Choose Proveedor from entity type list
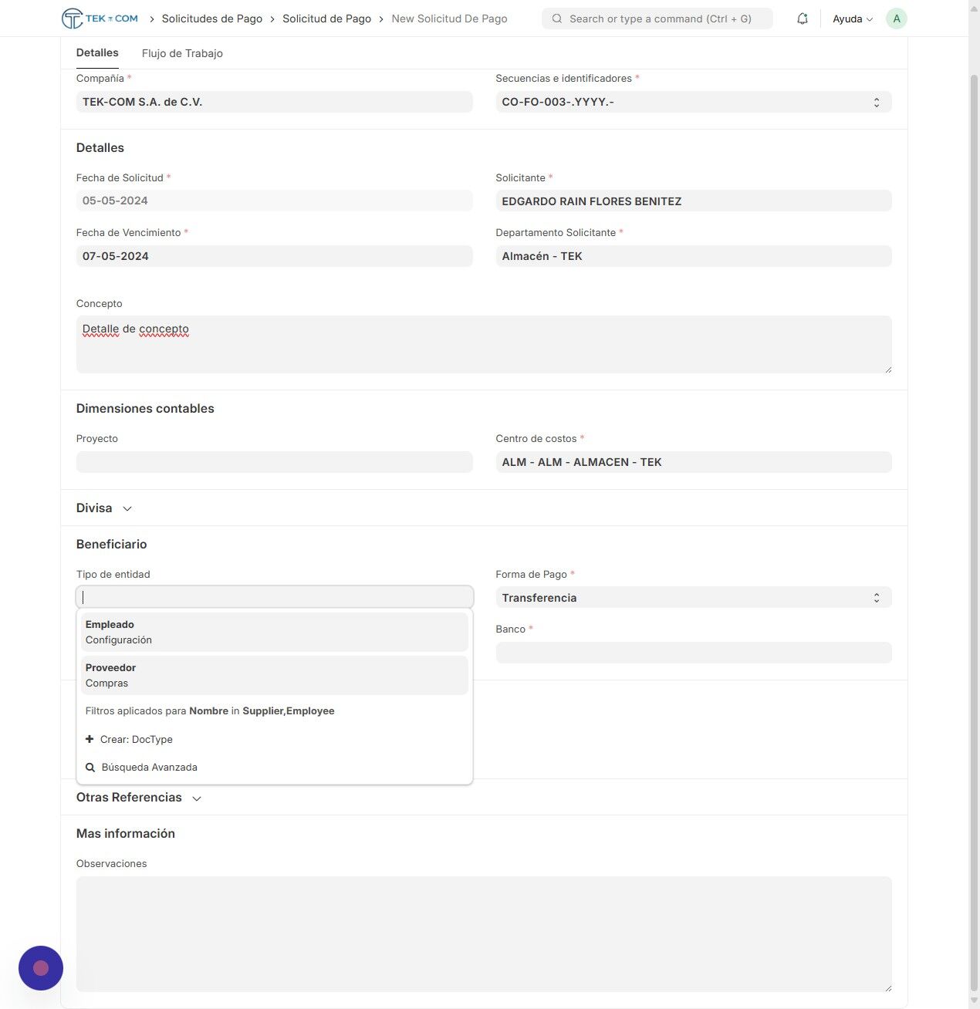980x1009 pixels. point(275,675)
